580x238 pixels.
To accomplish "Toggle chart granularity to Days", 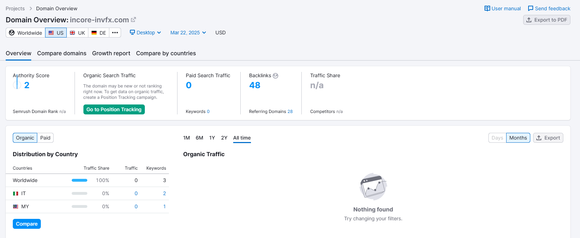I will 497,138.
